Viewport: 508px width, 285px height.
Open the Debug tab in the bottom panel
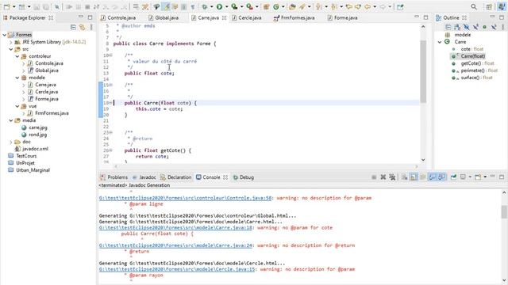tap(244, 177)
